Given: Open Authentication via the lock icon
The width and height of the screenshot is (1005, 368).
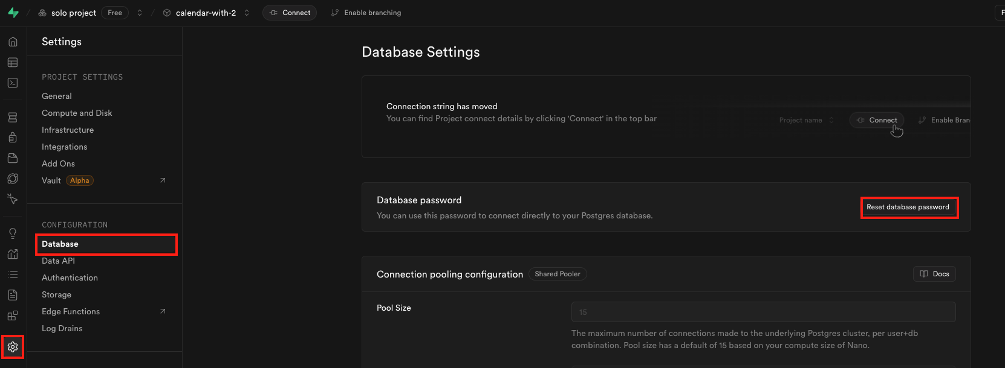Looking at the screenshot, I should [x=13, y=138].
